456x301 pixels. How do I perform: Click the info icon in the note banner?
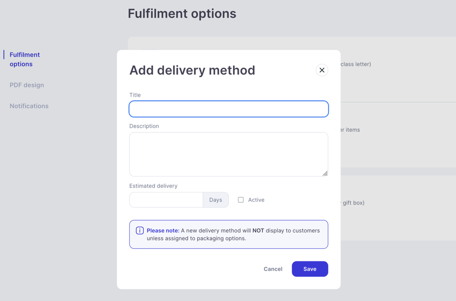click(x=140, y=231)
